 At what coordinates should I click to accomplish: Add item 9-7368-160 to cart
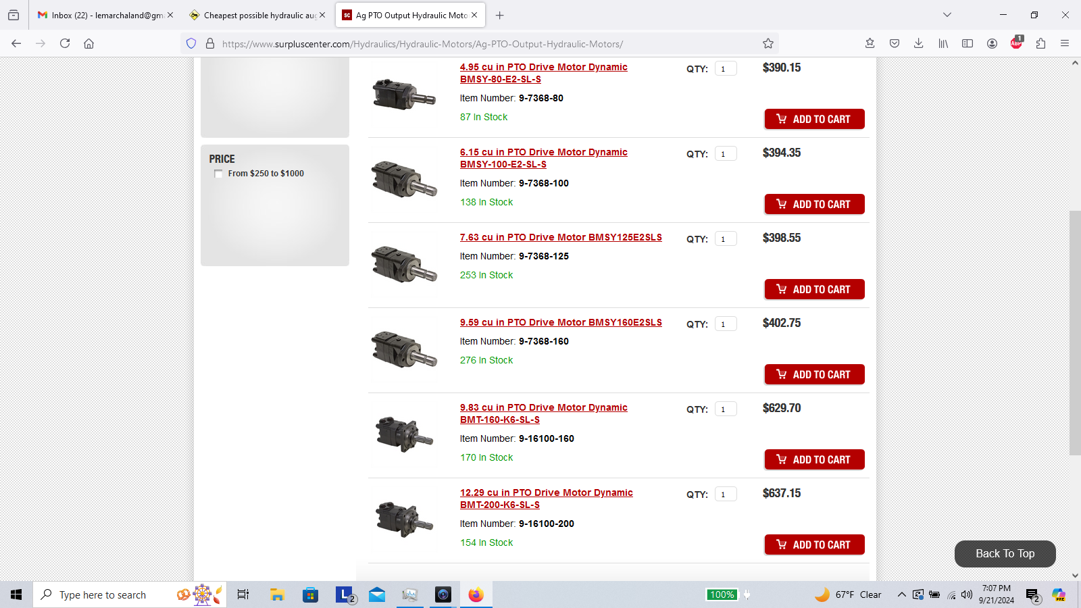pyautogui.click(x=814, y=374)
